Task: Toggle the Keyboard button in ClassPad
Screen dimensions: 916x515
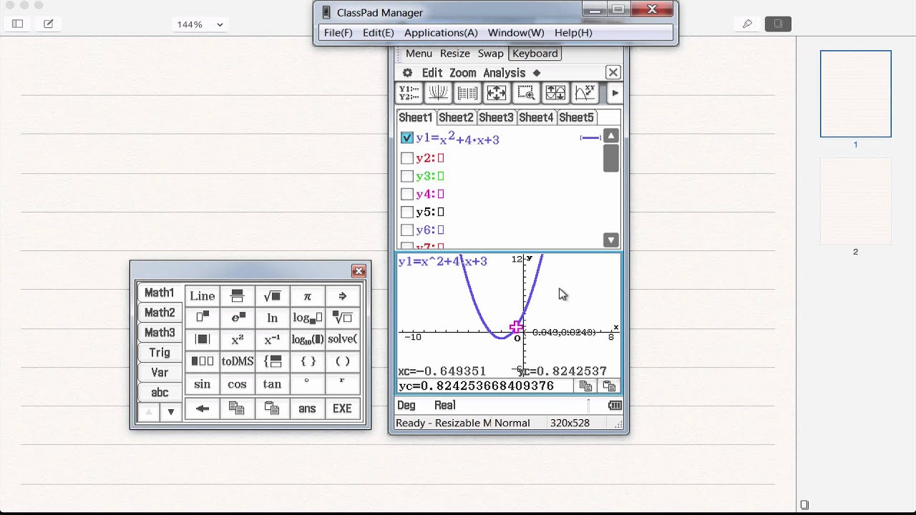Action: 535,54
